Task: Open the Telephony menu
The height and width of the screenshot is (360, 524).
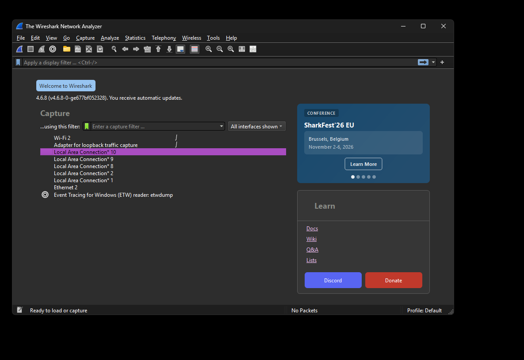Action: 164,38
